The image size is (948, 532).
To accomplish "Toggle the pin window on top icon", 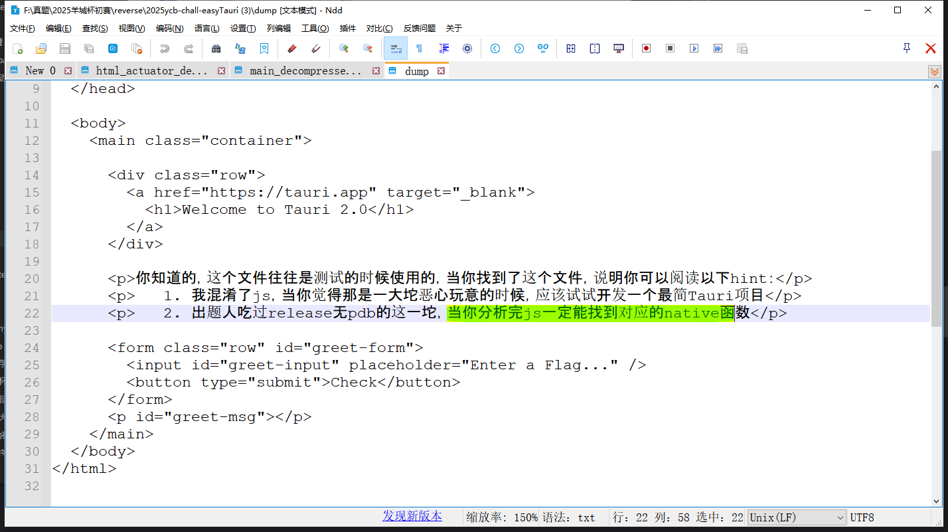I will point(907,48).
